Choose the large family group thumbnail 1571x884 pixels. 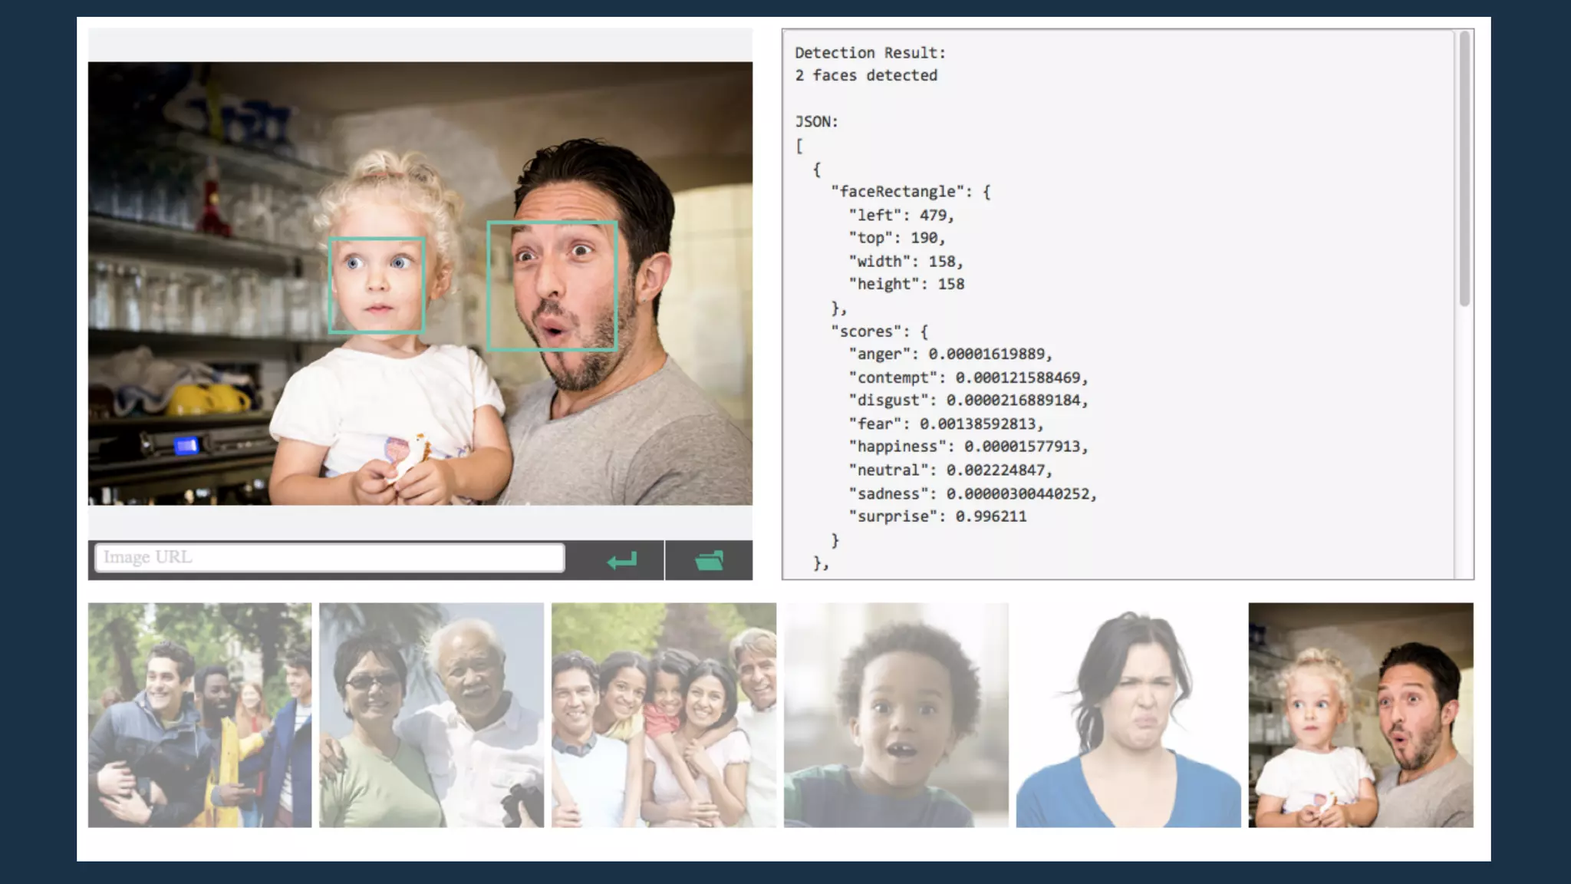(664, 714)
